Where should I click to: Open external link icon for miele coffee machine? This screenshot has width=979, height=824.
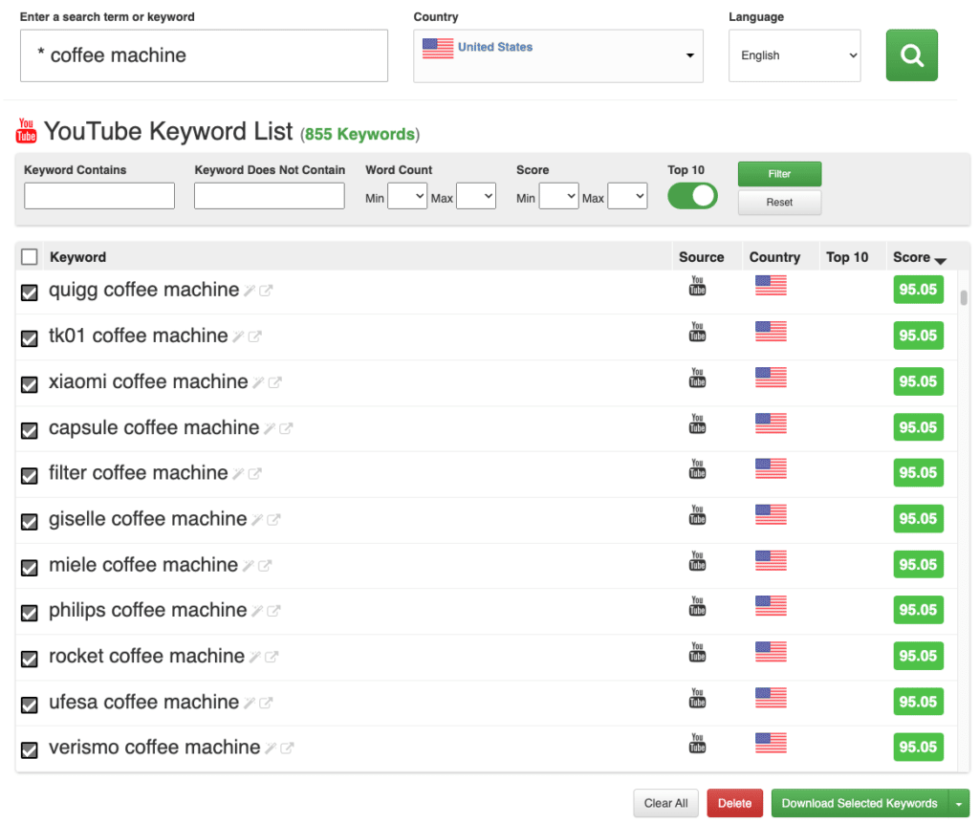click(x=265, y=566)
